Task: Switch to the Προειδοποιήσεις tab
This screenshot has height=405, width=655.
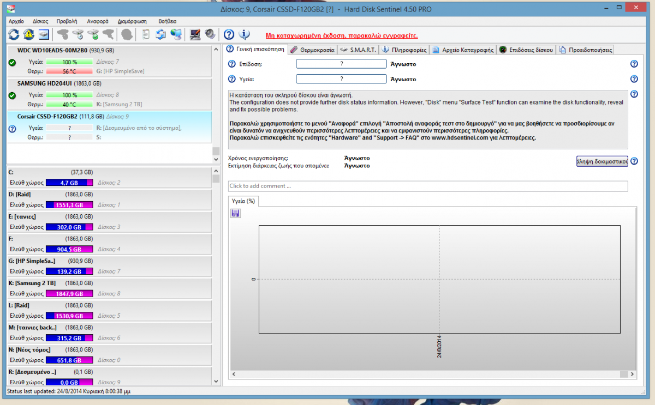Action: point(586,50)
